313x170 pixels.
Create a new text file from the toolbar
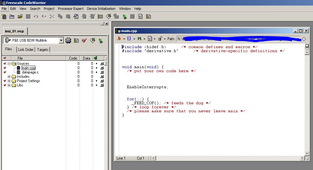tap(4, 17)
